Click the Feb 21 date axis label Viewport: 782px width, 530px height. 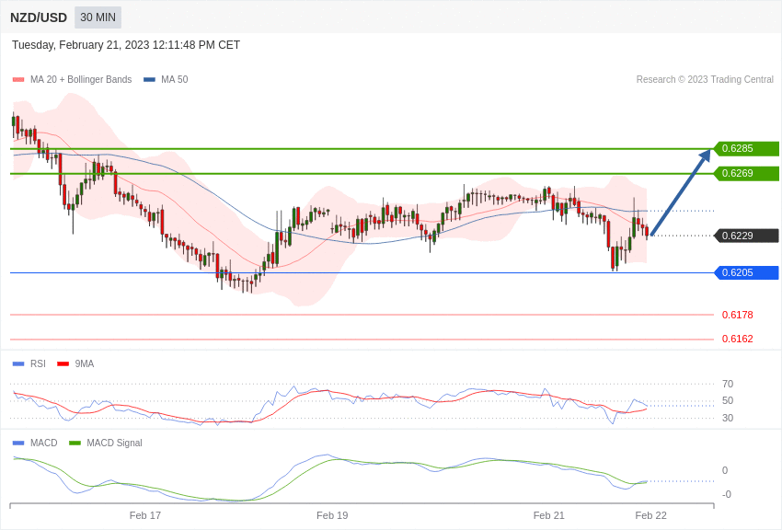[548, 515]
